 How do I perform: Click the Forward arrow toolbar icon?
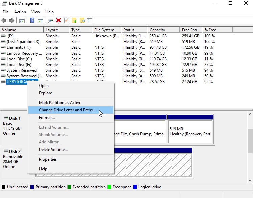point(11,20)
